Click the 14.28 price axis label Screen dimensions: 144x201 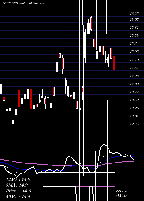coord(134,76)
